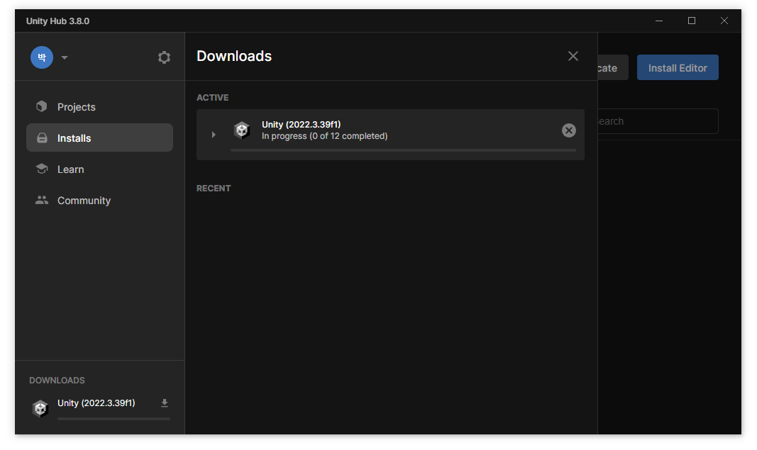Cancel the Unity 2022.3.39f1 download
The width and height of the screenshot is (757, 450).
(569, 130)
